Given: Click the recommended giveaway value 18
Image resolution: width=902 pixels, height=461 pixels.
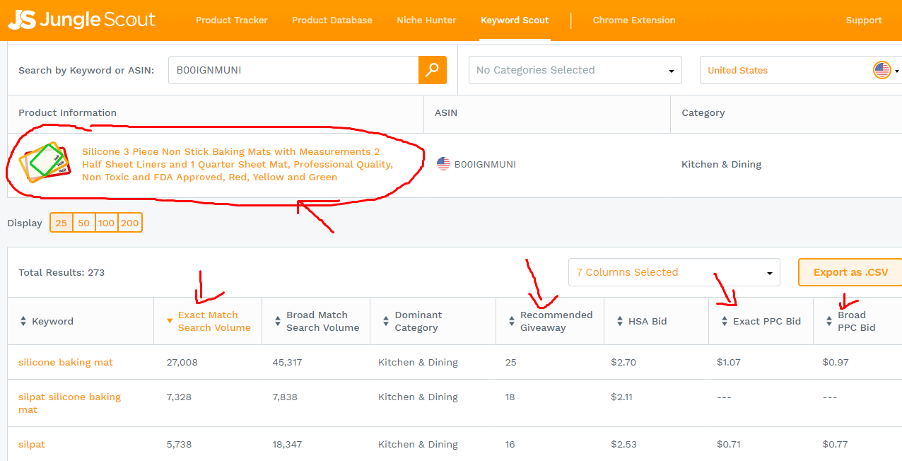Looking at the screenshot, I should click(510, 397).
